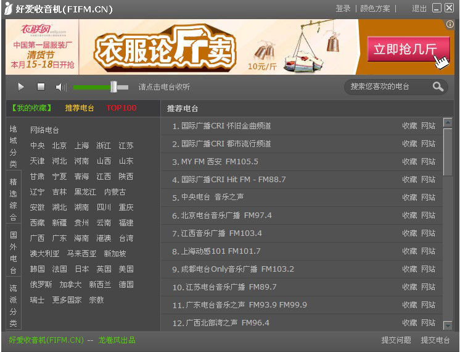Click 收藏 for 怀旧金曲频道 row
460x352 pixels.
[x=409, y=126]
